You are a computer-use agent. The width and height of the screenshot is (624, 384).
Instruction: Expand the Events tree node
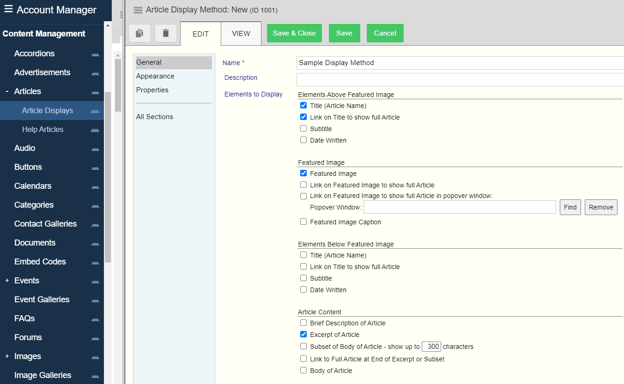pos(7,281)
